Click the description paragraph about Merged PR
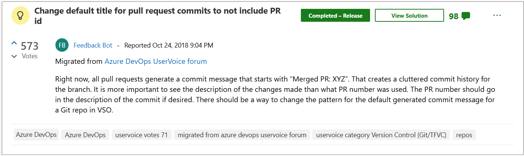Viewport: 524px width, 156px height. [275, 95]
